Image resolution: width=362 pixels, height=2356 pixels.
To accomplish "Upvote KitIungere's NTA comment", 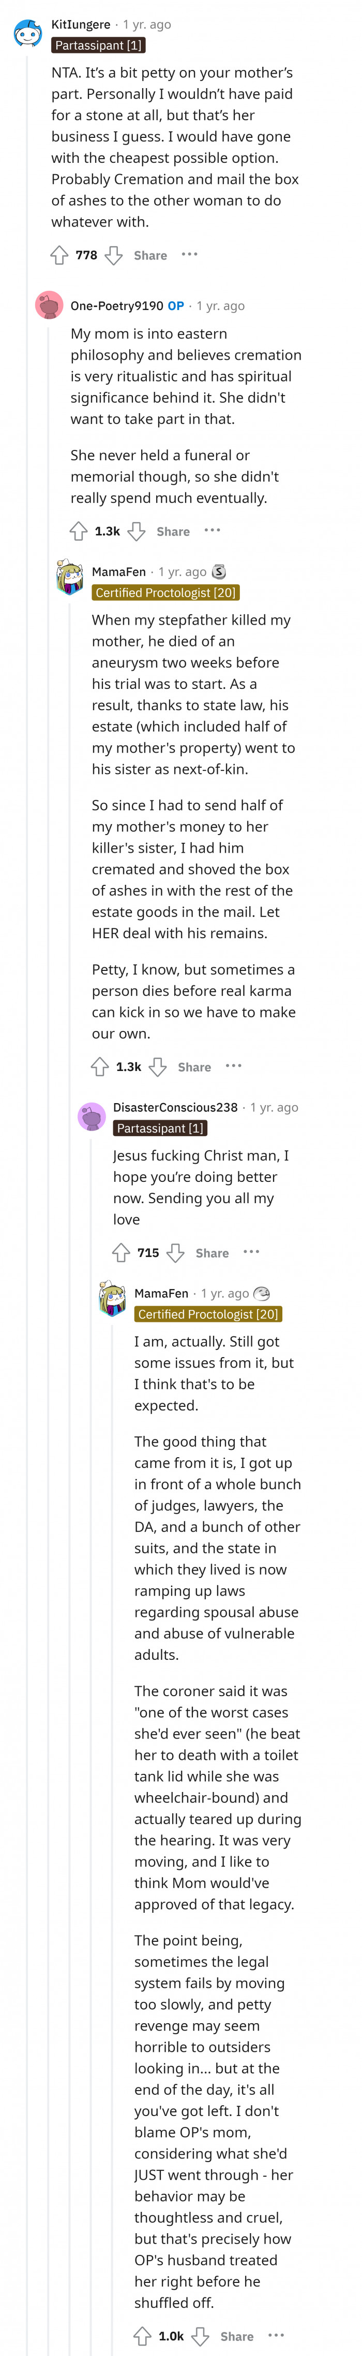I will coord(59,255).
